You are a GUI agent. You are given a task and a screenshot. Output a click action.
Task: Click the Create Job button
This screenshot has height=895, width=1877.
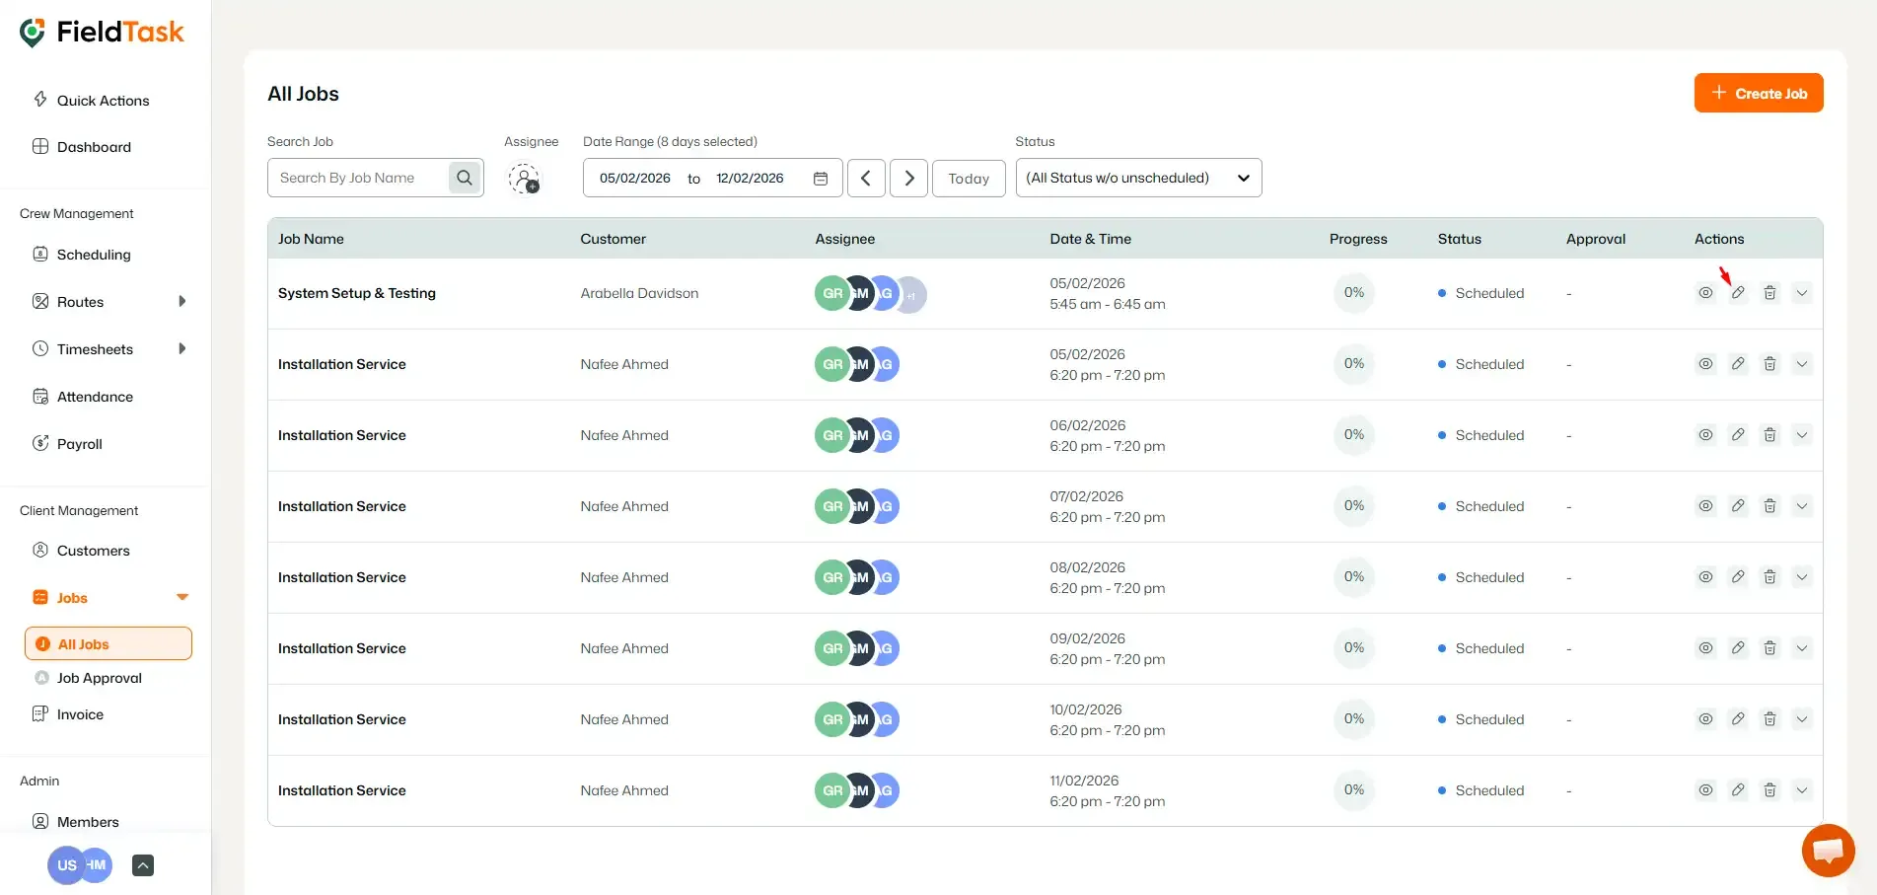point(1759,92)
